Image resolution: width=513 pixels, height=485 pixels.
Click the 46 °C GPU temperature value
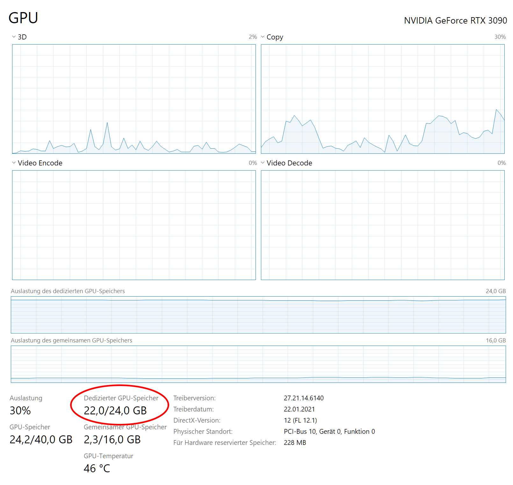[97, 468]
